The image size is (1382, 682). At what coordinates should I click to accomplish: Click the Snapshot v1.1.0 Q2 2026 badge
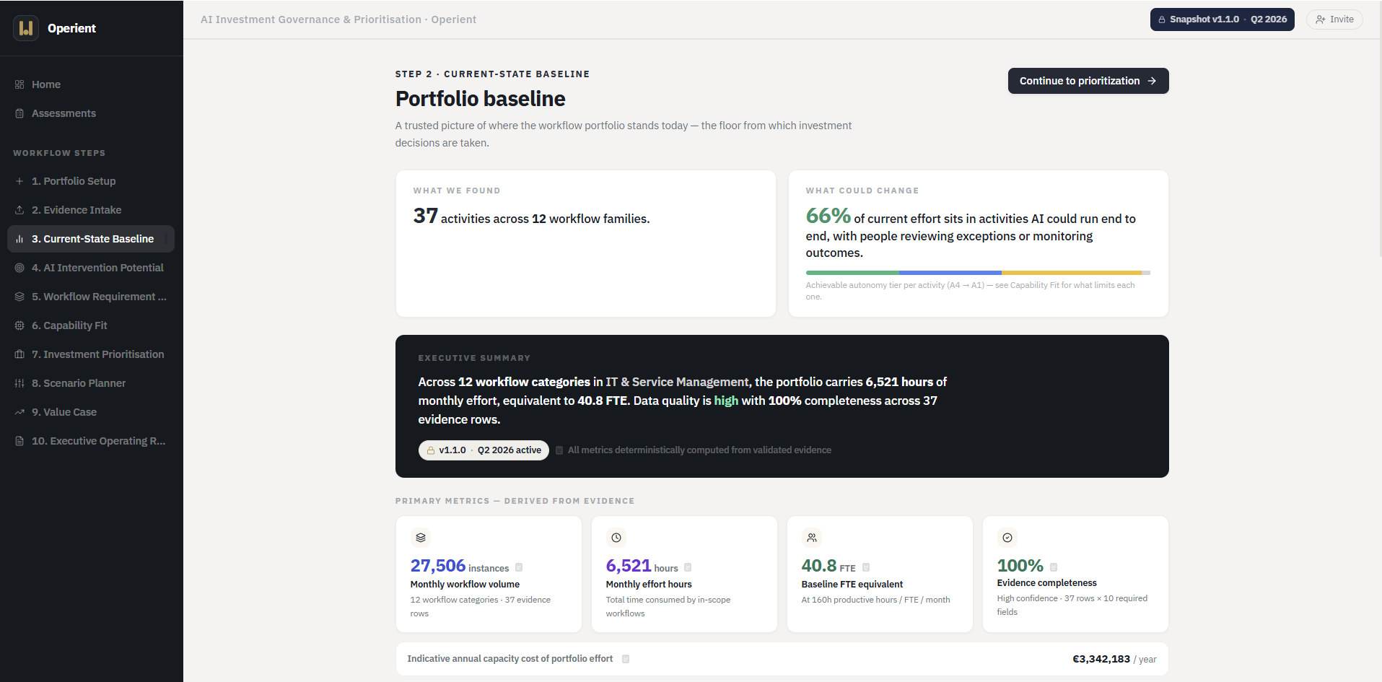[1223, 19]
